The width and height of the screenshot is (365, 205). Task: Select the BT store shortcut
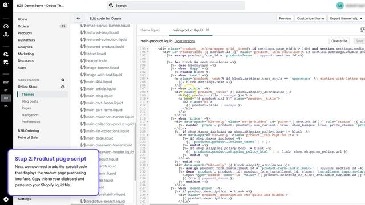tap(6, 90)
